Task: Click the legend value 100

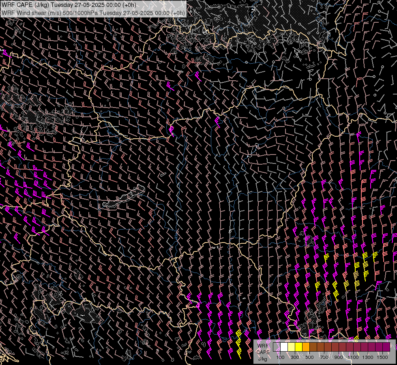Action: coord(280,357)
